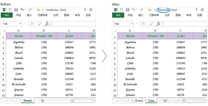Viewport: 208px width, 106px height.
Task: Click the 789314 sales cell in Report.xlsx
Action: point(181,69)
